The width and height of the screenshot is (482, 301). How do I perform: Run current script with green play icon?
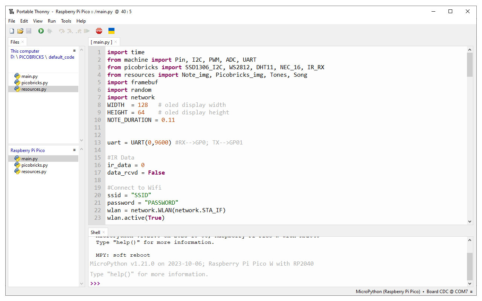point(41,31)
